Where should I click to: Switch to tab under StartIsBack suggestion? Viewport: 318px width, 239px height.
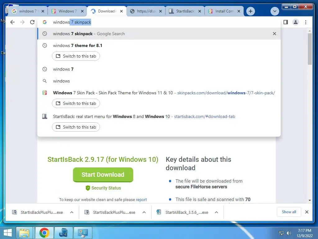click(x=76, y=127)
